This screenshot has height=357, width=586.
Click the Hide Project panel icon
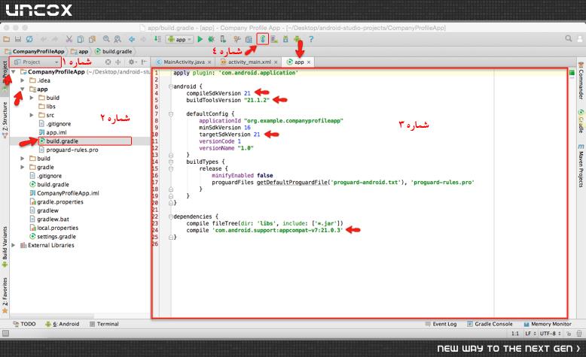coord(144,62)
